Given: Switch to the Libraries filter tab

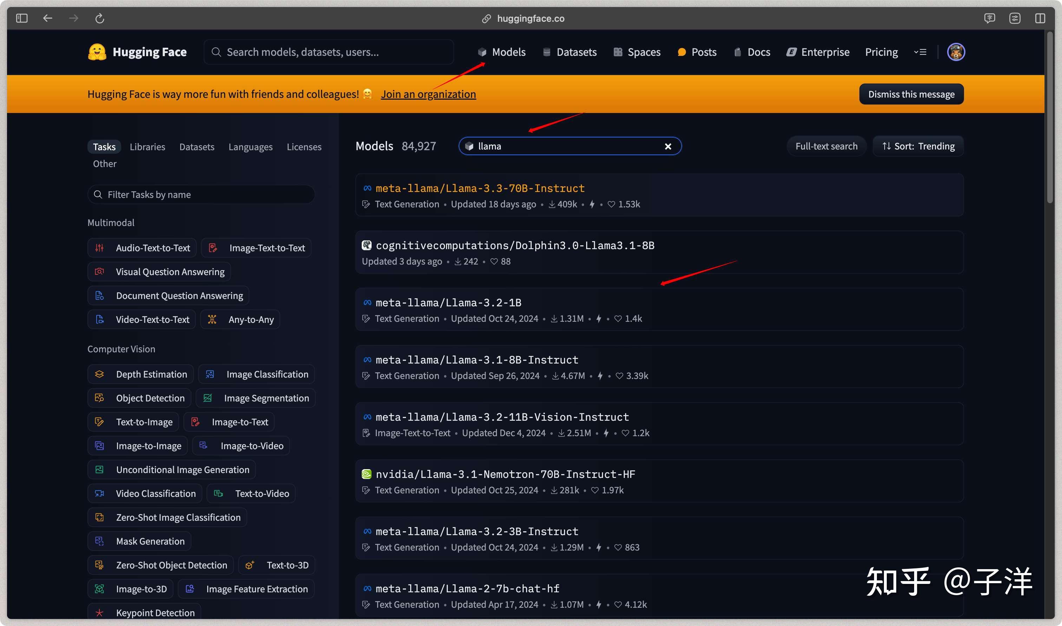Looking at the screenshot, I should (x=147, y=147).
